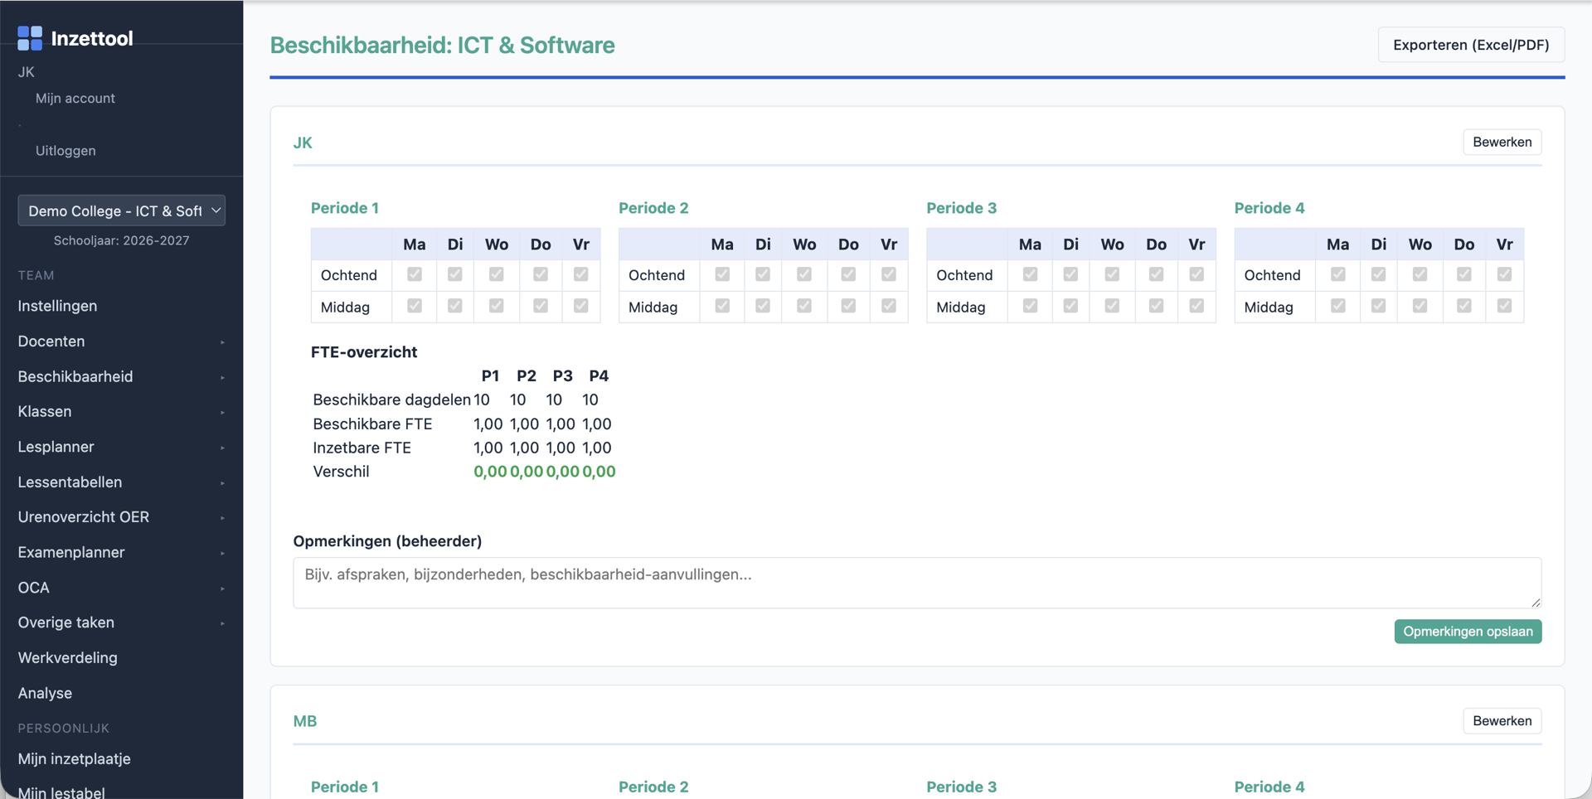Click JK's Periode 2 heading
This screenshot has width=1592, height=799.
pos(653,208)
